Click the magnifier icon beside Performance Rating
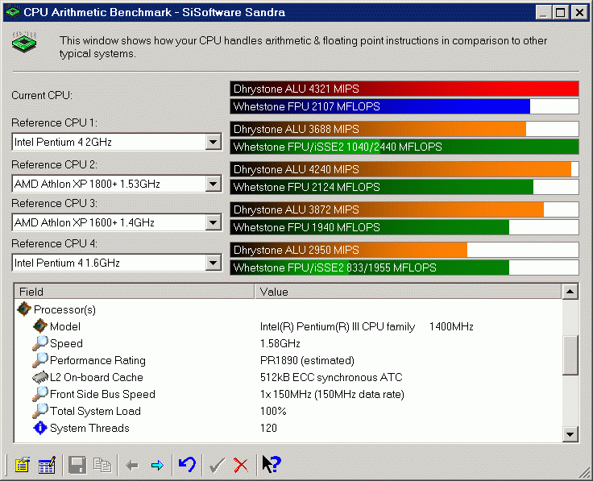This screenshot has width=593, height=481. (40, 360)
